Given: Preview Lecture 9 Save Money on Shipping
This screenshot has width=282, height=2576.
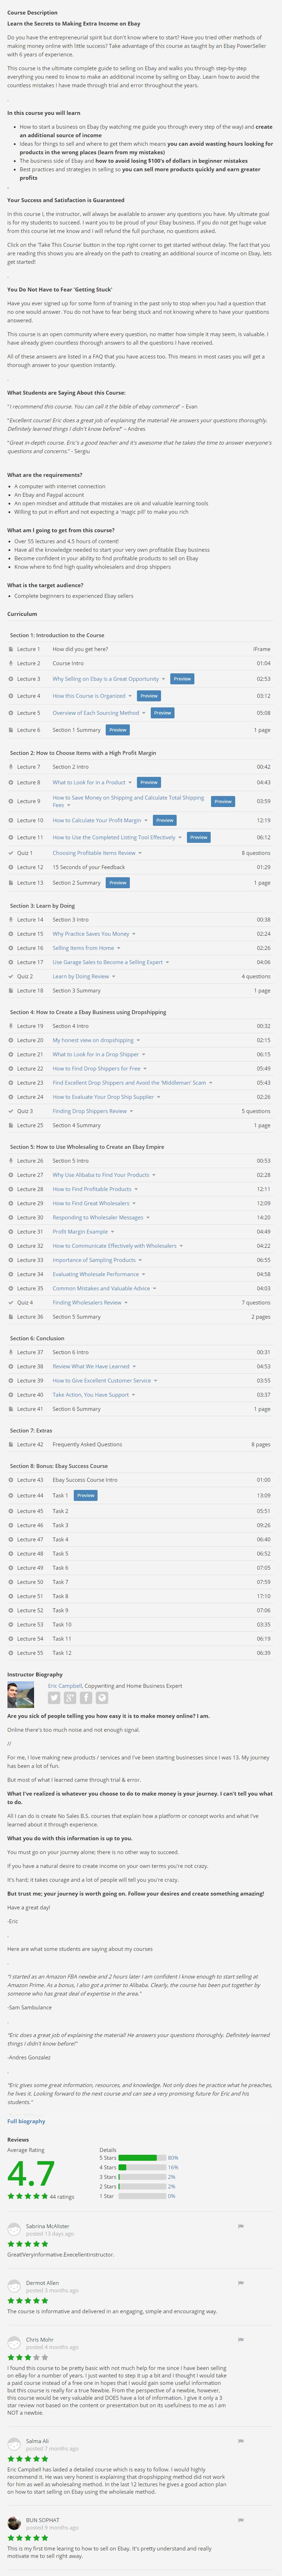Looking at the screenshot, I should coord(223,801).
